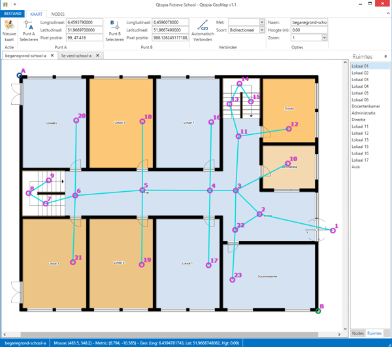Click the Nieuwe kaart icon
Viewport: 392px width, 347px height.
(9, 26)
